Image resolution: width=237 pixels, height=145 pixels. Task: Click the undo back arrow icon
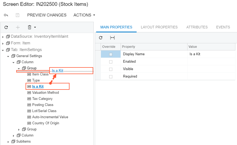[x=6, y=15]
